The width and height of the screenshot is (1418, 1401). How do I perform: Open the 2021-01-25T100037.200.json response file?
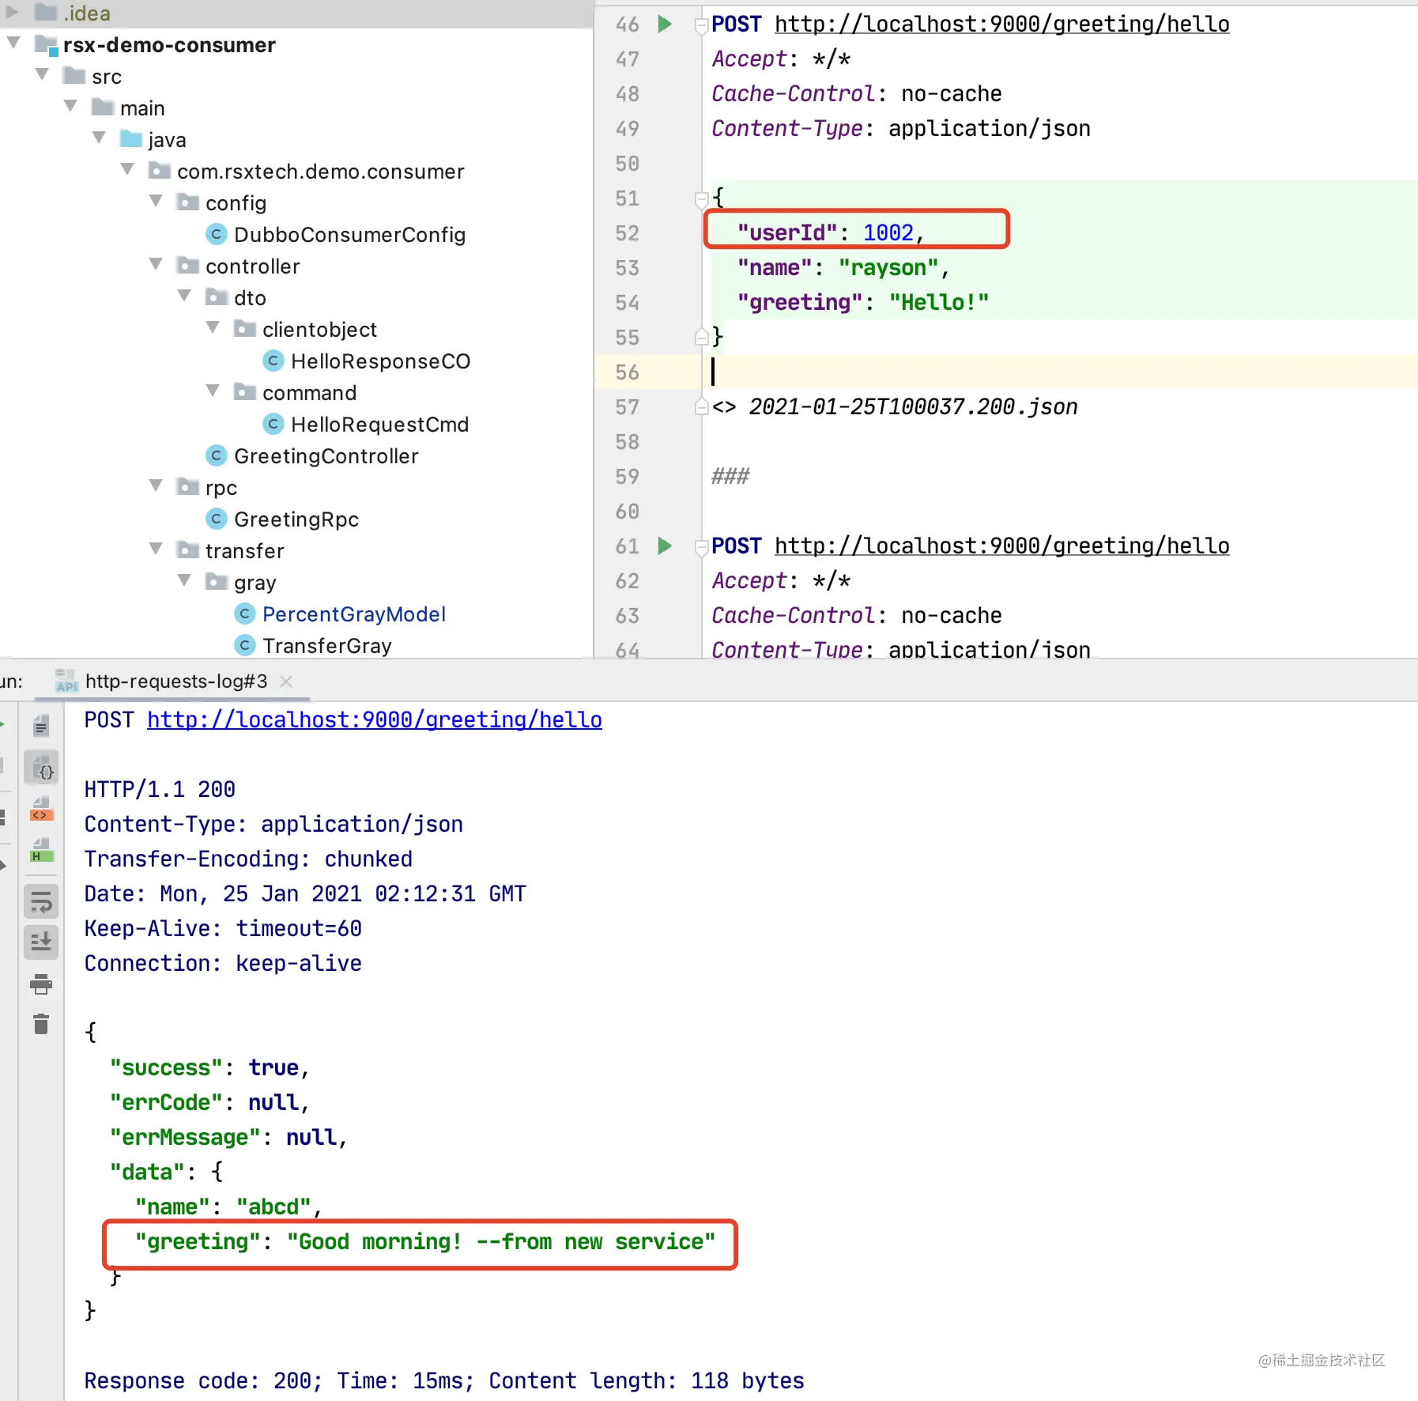tap(913, 407)
